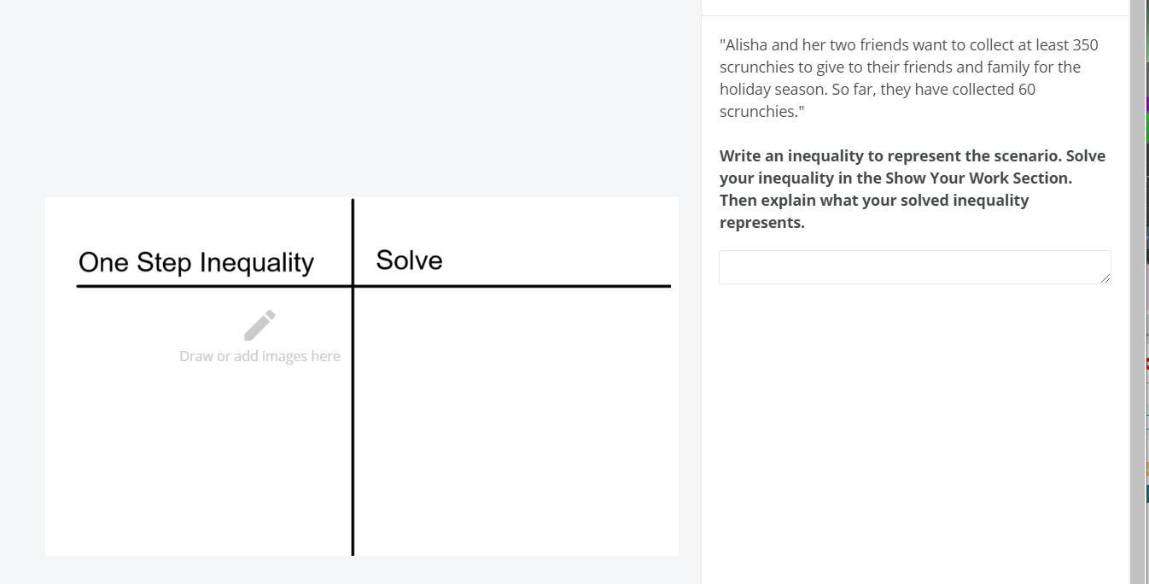This screenshot has height=584, width=1149.
Task: Click the pencil draw icon
Action: coord(260,325)
